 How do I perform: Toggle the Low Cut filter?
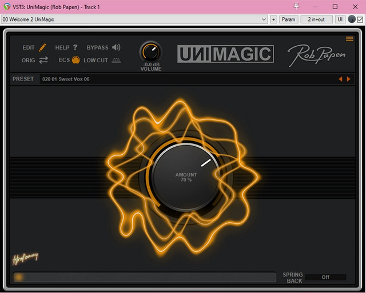(x=116, y=61)
